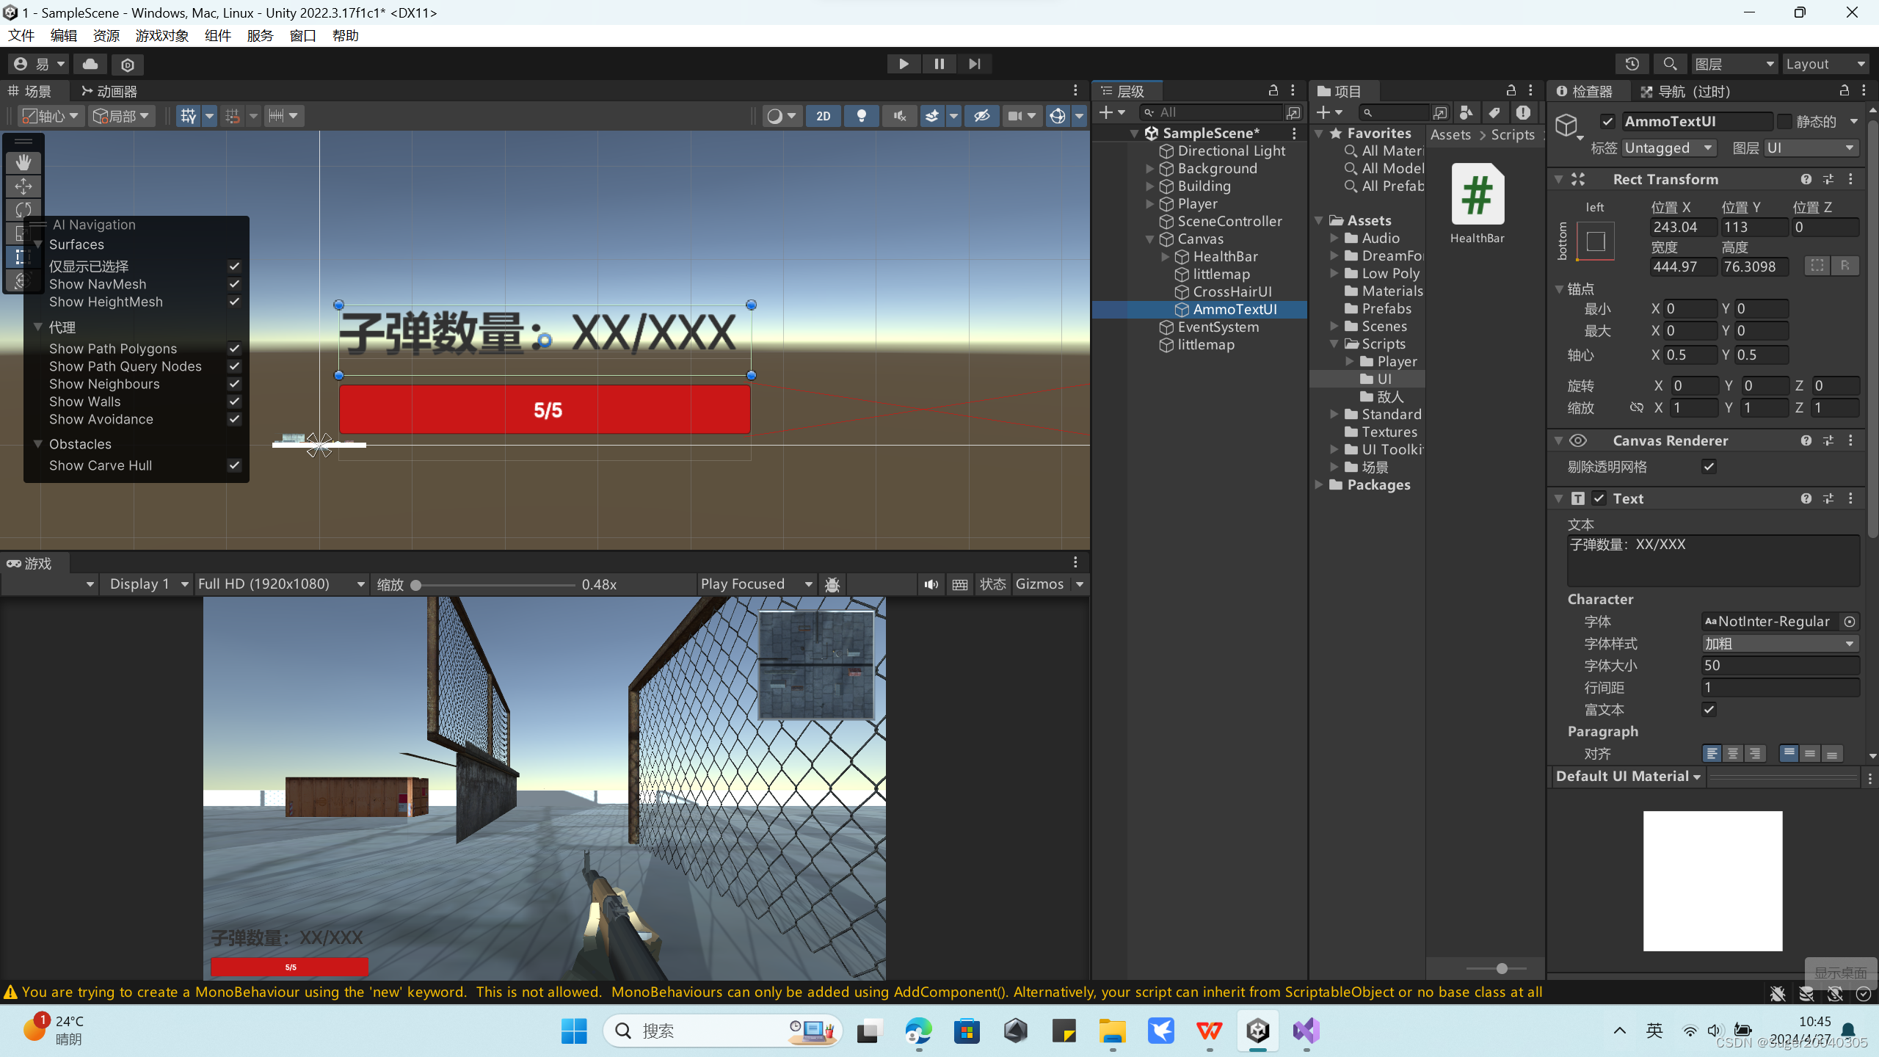Select the Hand tool in Scene view

[x=23, y=162]
